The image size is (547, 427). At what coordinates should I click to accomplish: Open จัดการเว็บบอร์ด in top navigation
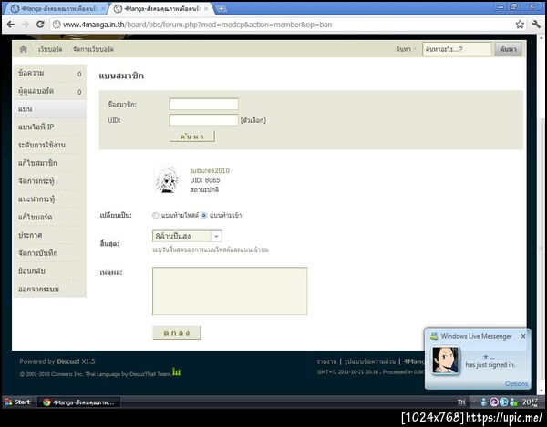pyautogui.click(x=93, y=49)
